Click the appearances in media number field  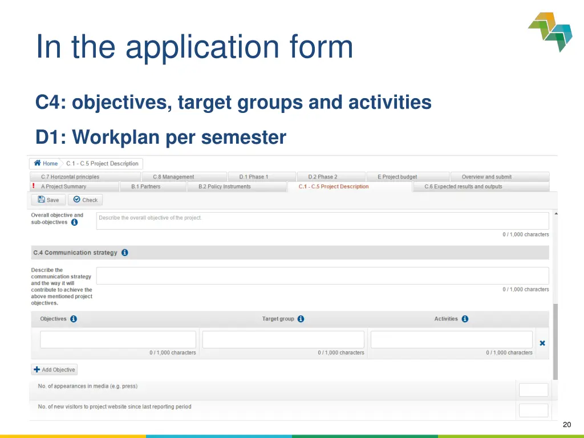[x=533, y=390]
